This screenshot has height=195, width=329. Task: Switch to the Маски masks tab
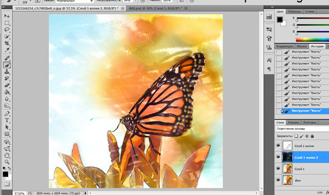point(302,46)
